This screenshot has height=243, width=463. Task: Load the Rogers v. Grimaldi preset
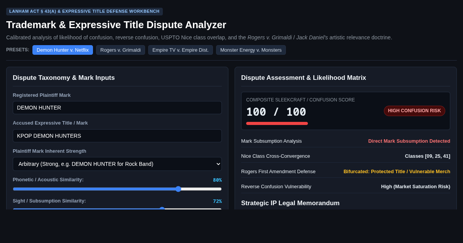[x=120, y=50]
